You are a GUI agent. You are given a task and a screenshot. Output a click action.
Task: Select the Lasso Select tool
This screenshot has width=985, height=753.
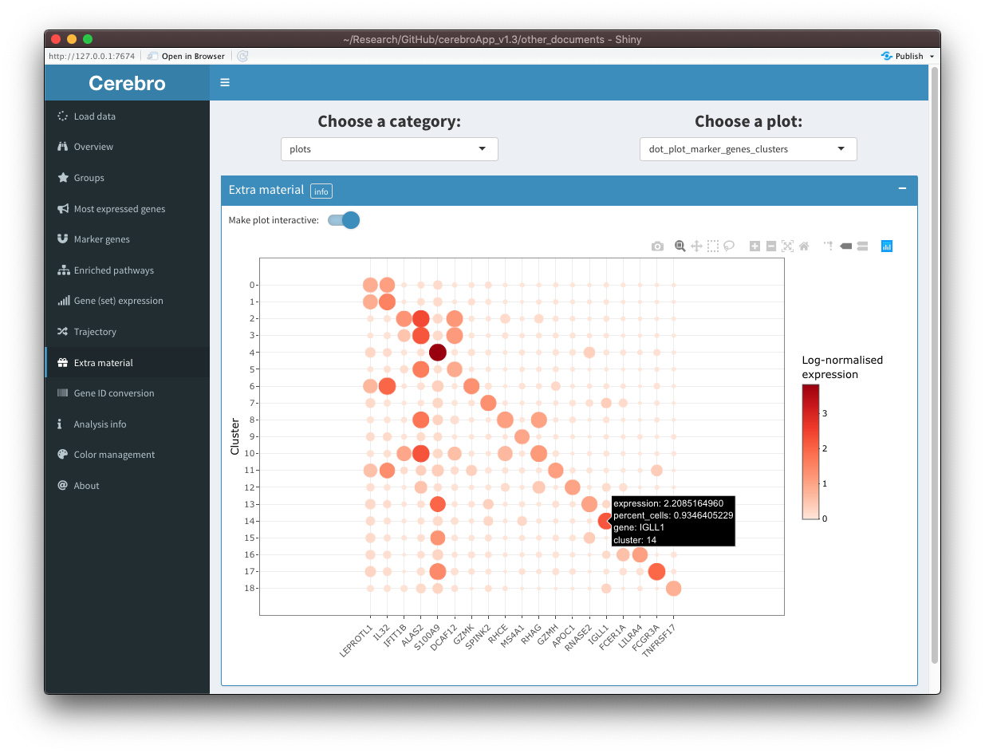[729, 246]
